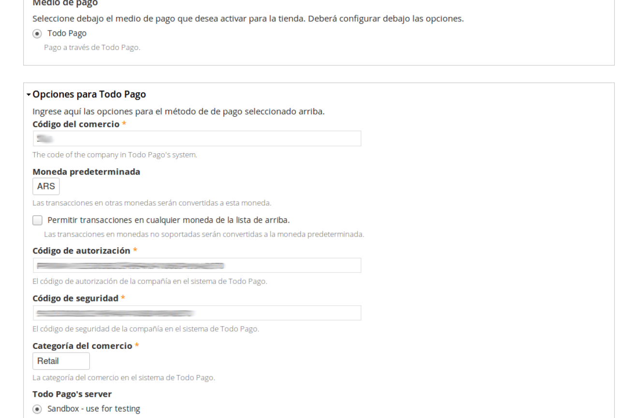
Task: Click the Opciones para Todo Pago heading text
Action: pos(89,94)
